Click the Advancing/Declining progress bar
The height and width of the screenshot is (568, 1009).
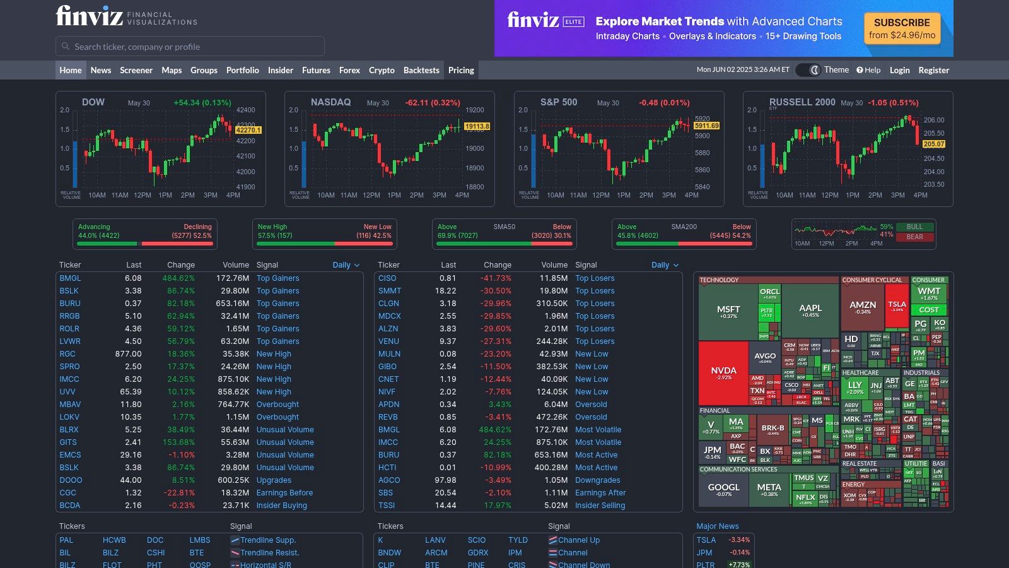tap(145, 243)
